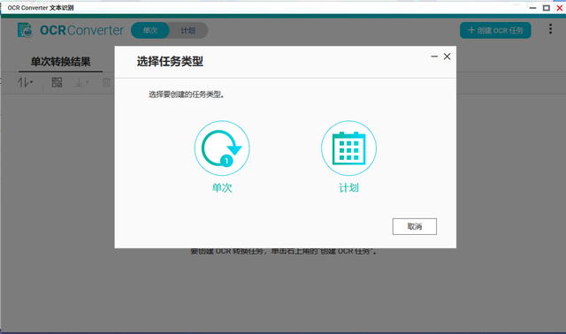
Task: Click the trash delete icon
Action: pos(106,82)
